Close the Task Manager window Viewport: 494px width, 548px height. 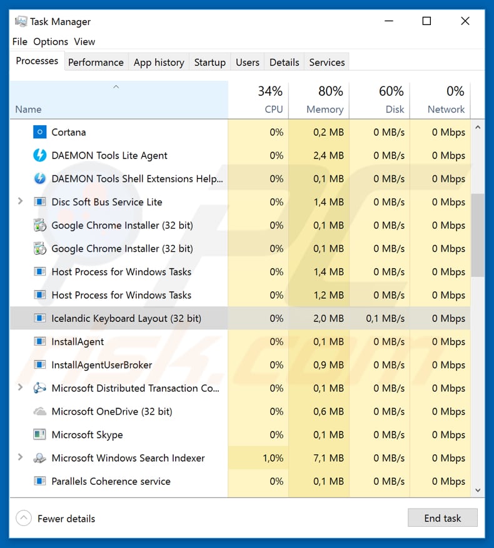point(465,21)
